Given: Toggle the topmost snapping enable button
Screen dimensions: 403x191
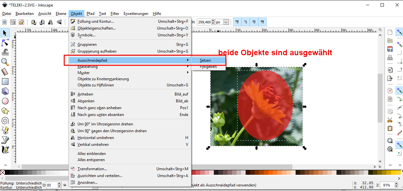Looking at the screenshot, I should tap(399, 32).
